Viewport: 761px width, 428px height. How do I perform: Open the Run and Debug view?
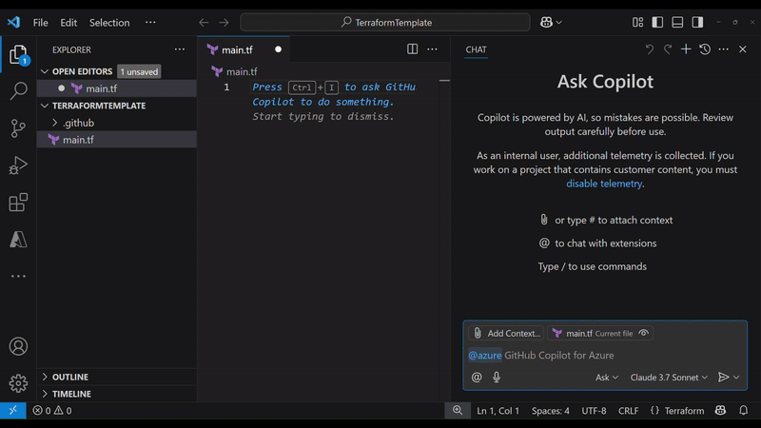pyautogui.click(x=18, y=165)
